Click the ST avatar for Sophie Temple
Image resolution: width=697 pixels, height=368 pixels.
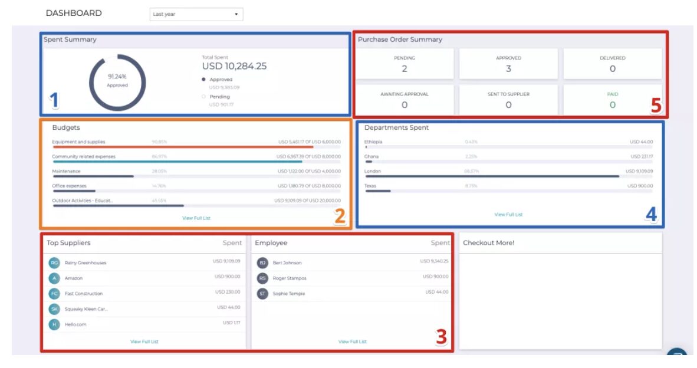pyautogui.click(x=263, y=293)
